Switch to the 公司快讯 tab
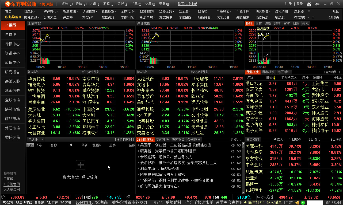Screen dimensions: 343x205 (x=194, y=140)
